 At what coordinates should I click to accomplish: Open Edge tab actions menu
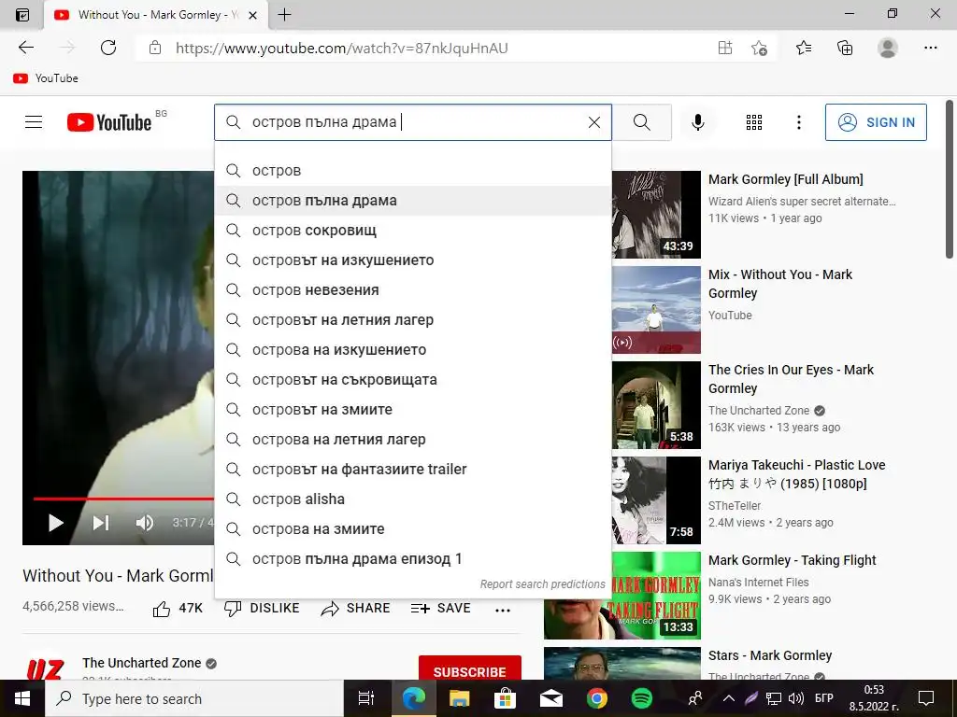[22, 15]
